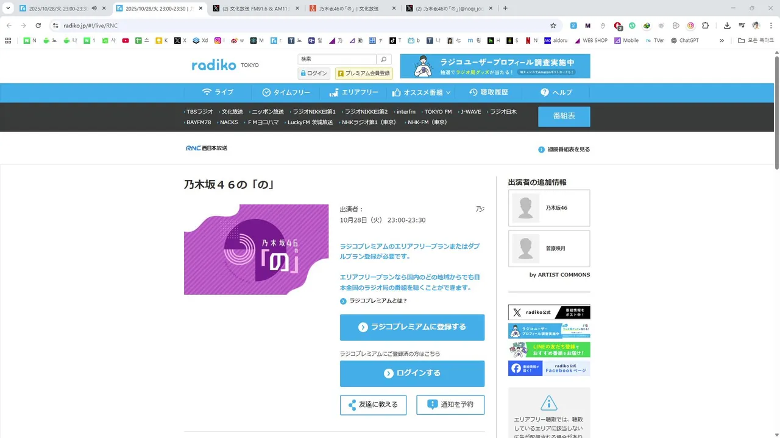Open Chrome three-dot menu
Image resolution: width=780 pixels, height=438 pixels.
pyautogui.click(x=771, y=26)
